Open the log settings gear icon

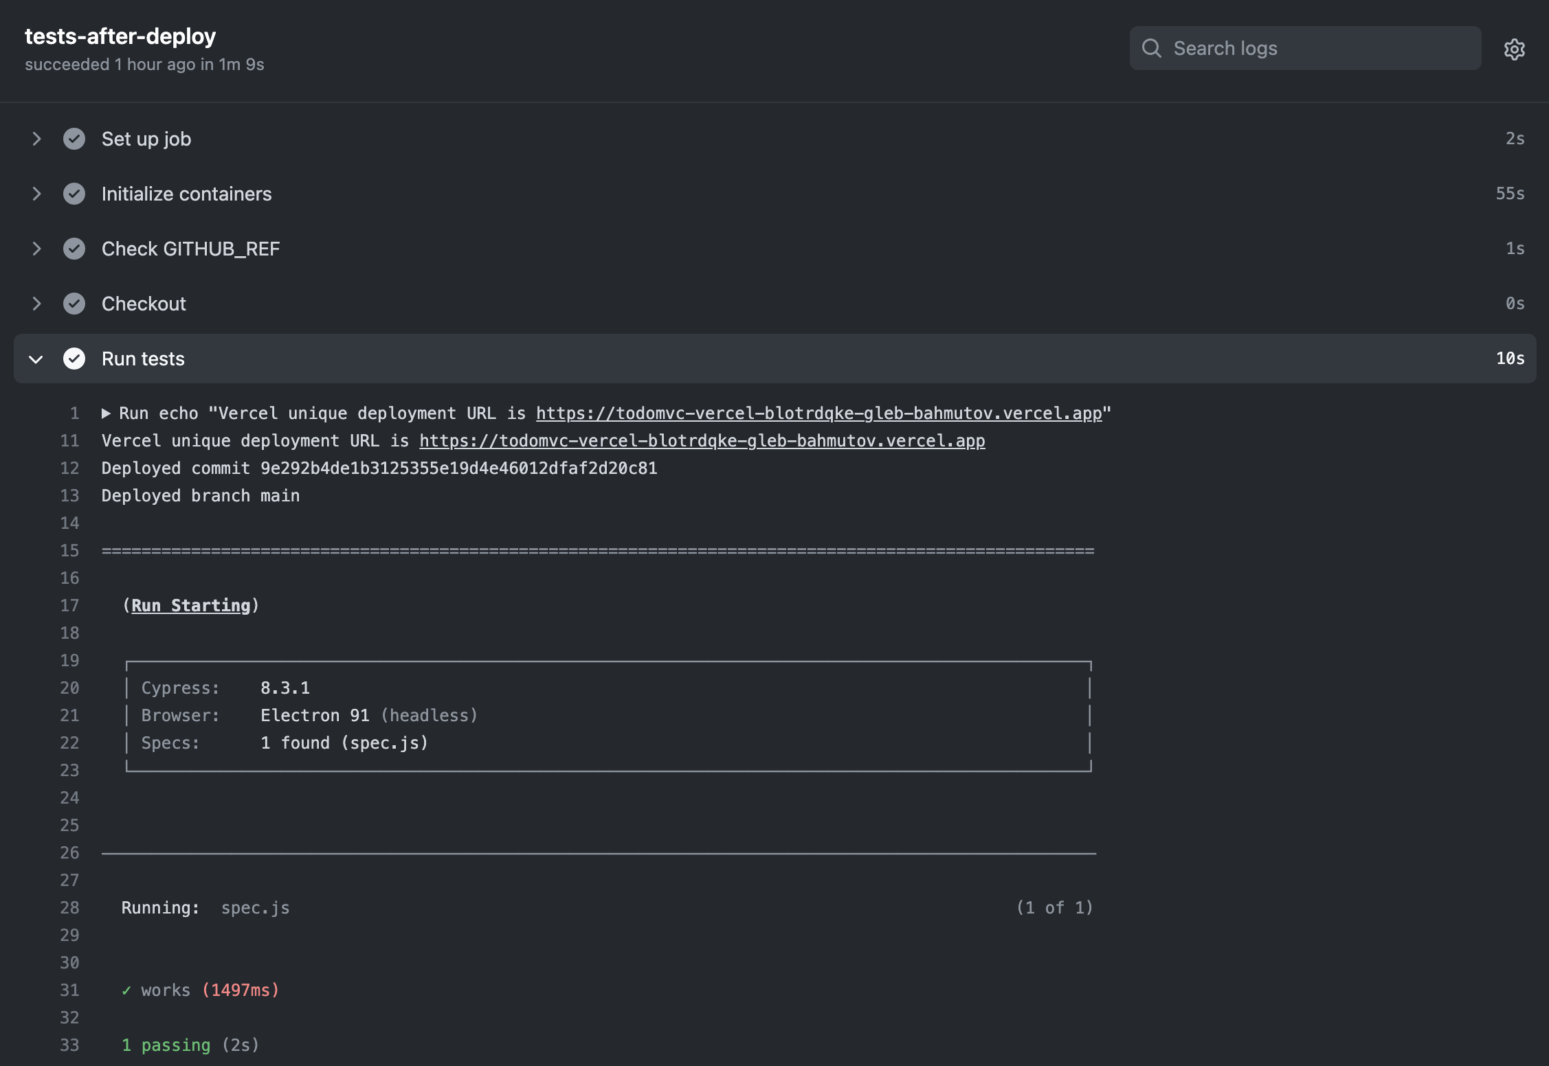pyautogui.click(x=1514, y=49)
